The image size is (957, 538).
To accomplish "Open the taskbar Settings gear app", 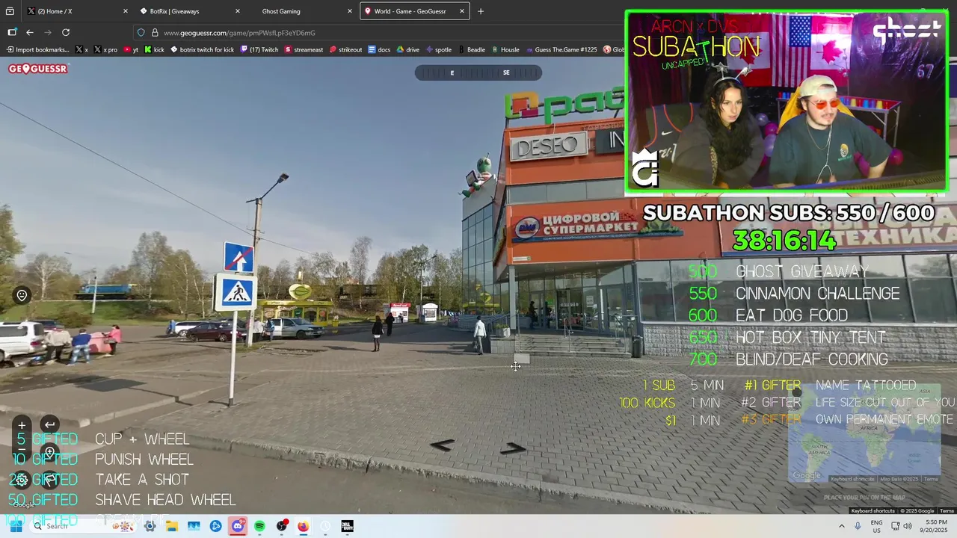I will point(150,526).
